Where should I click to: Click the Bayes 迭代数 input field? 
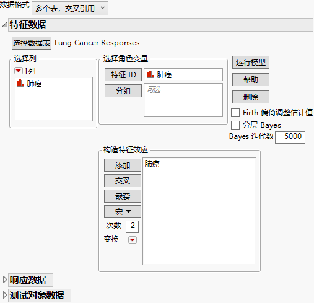[290, 138]
